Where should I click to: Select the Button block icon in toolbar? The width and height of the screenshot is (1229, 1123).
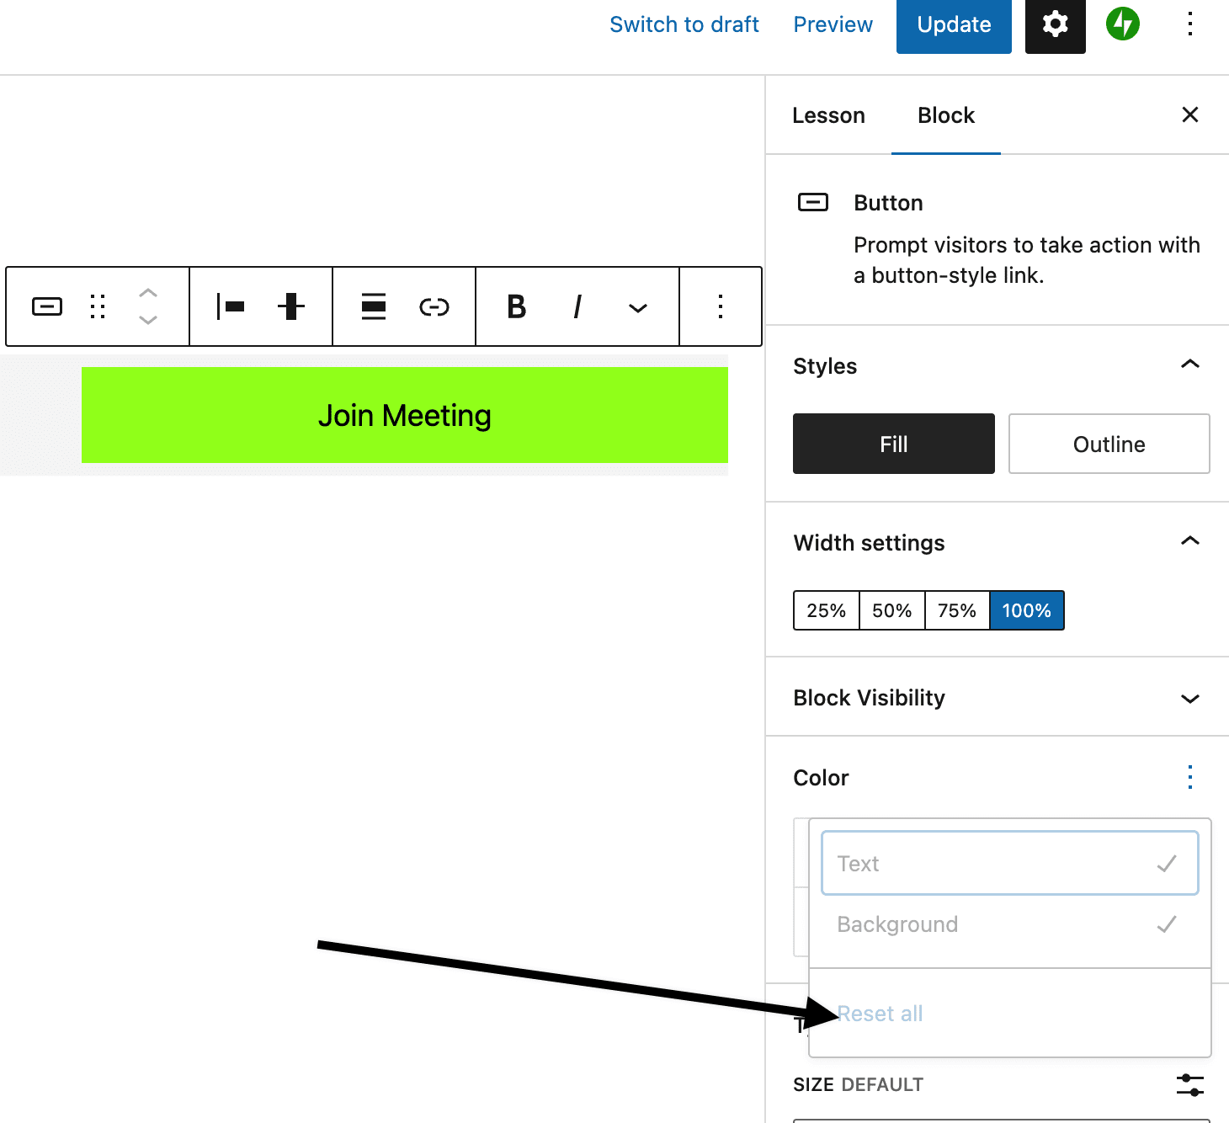(46, 306)
